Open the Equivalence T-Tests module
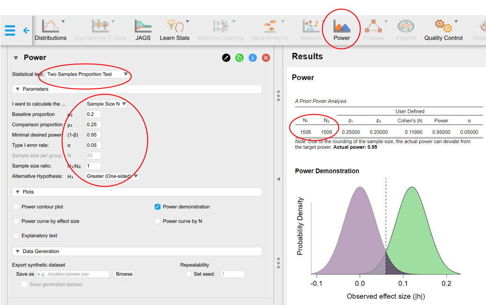The image size is (486, 305). [x=100, y=30]
